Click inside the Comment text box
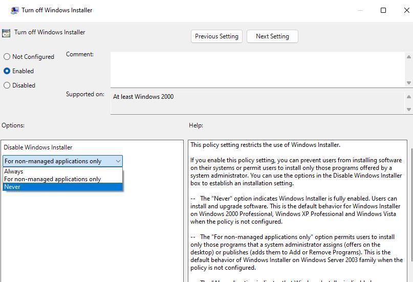Viewport: 413px width, 282px height. coord(257,70)
